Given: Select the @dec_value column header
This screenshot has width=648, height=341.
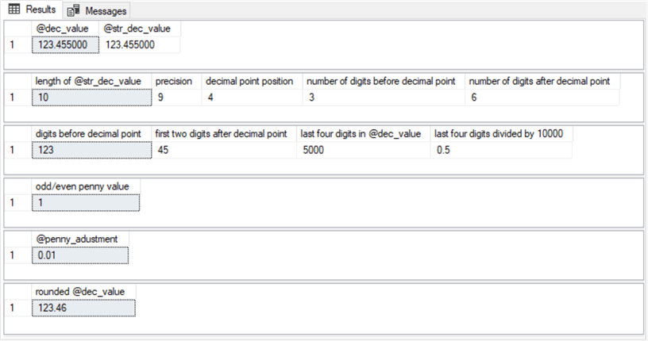Looking at the screenshot, I should pos(66,29).
